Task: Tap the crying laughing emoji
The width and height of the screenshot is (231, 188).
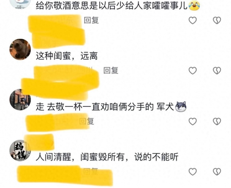Action: pos(194,5)
